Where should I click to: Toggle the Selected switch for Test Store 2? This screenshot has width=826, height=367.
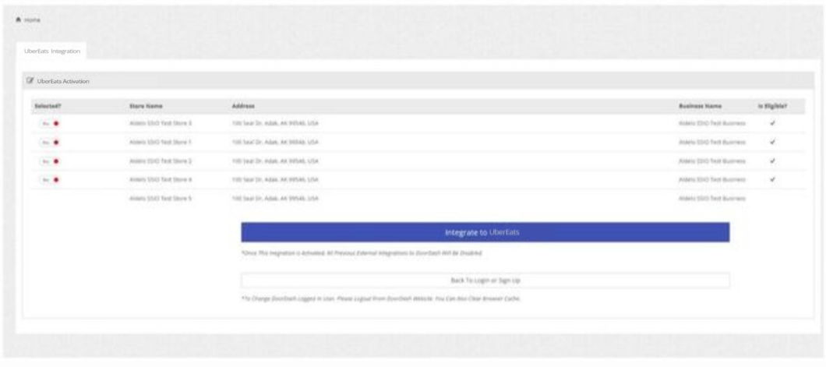[50, 161]
